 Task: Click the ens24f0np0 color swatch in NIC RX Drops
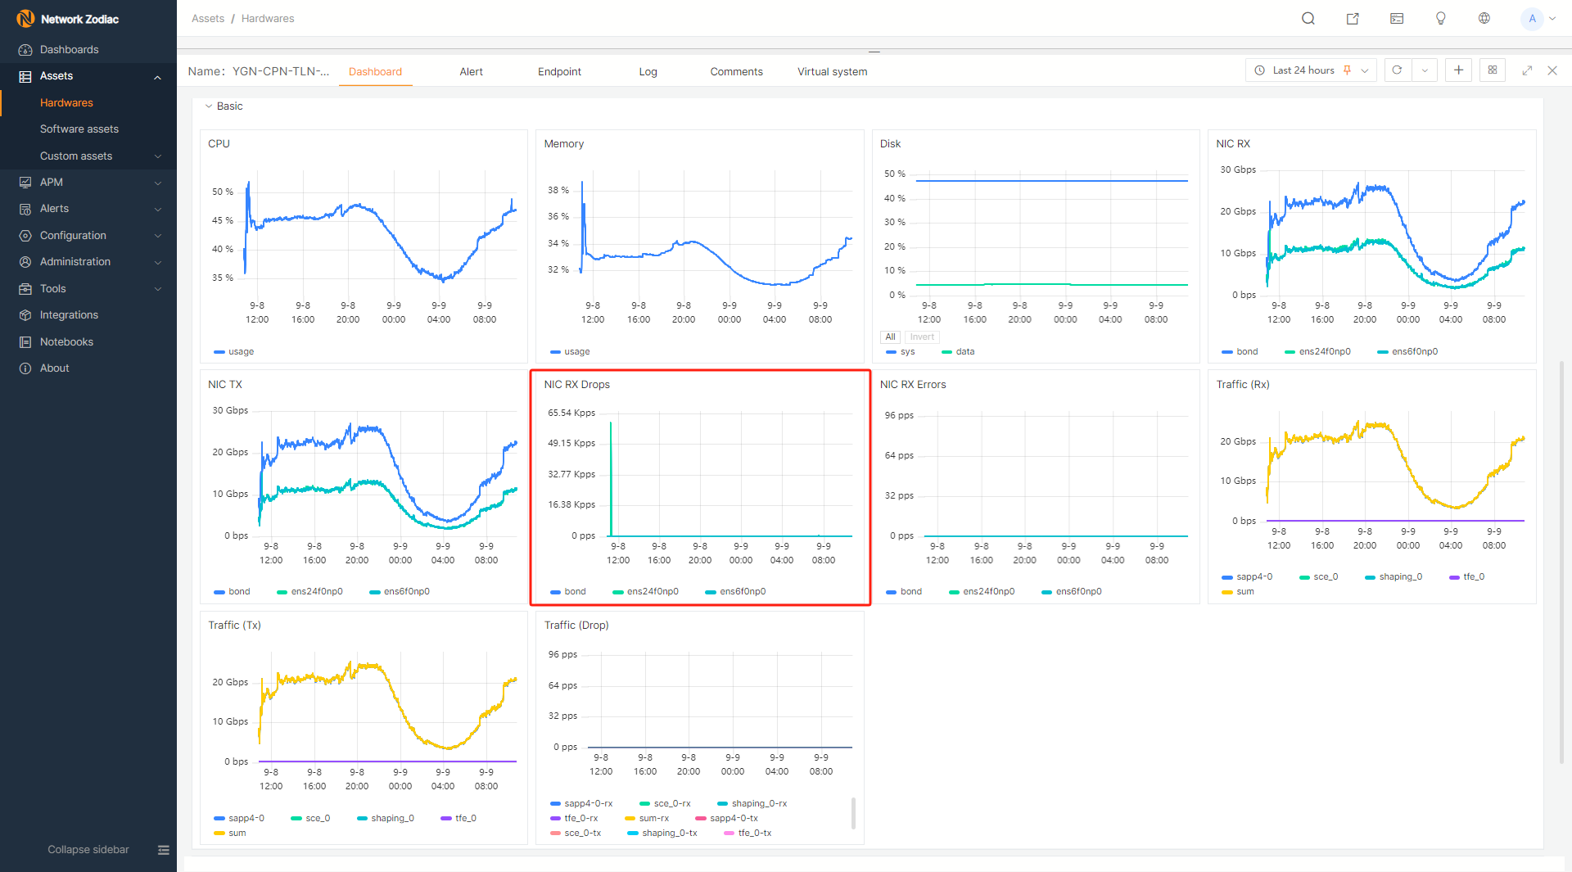[617, 592]
